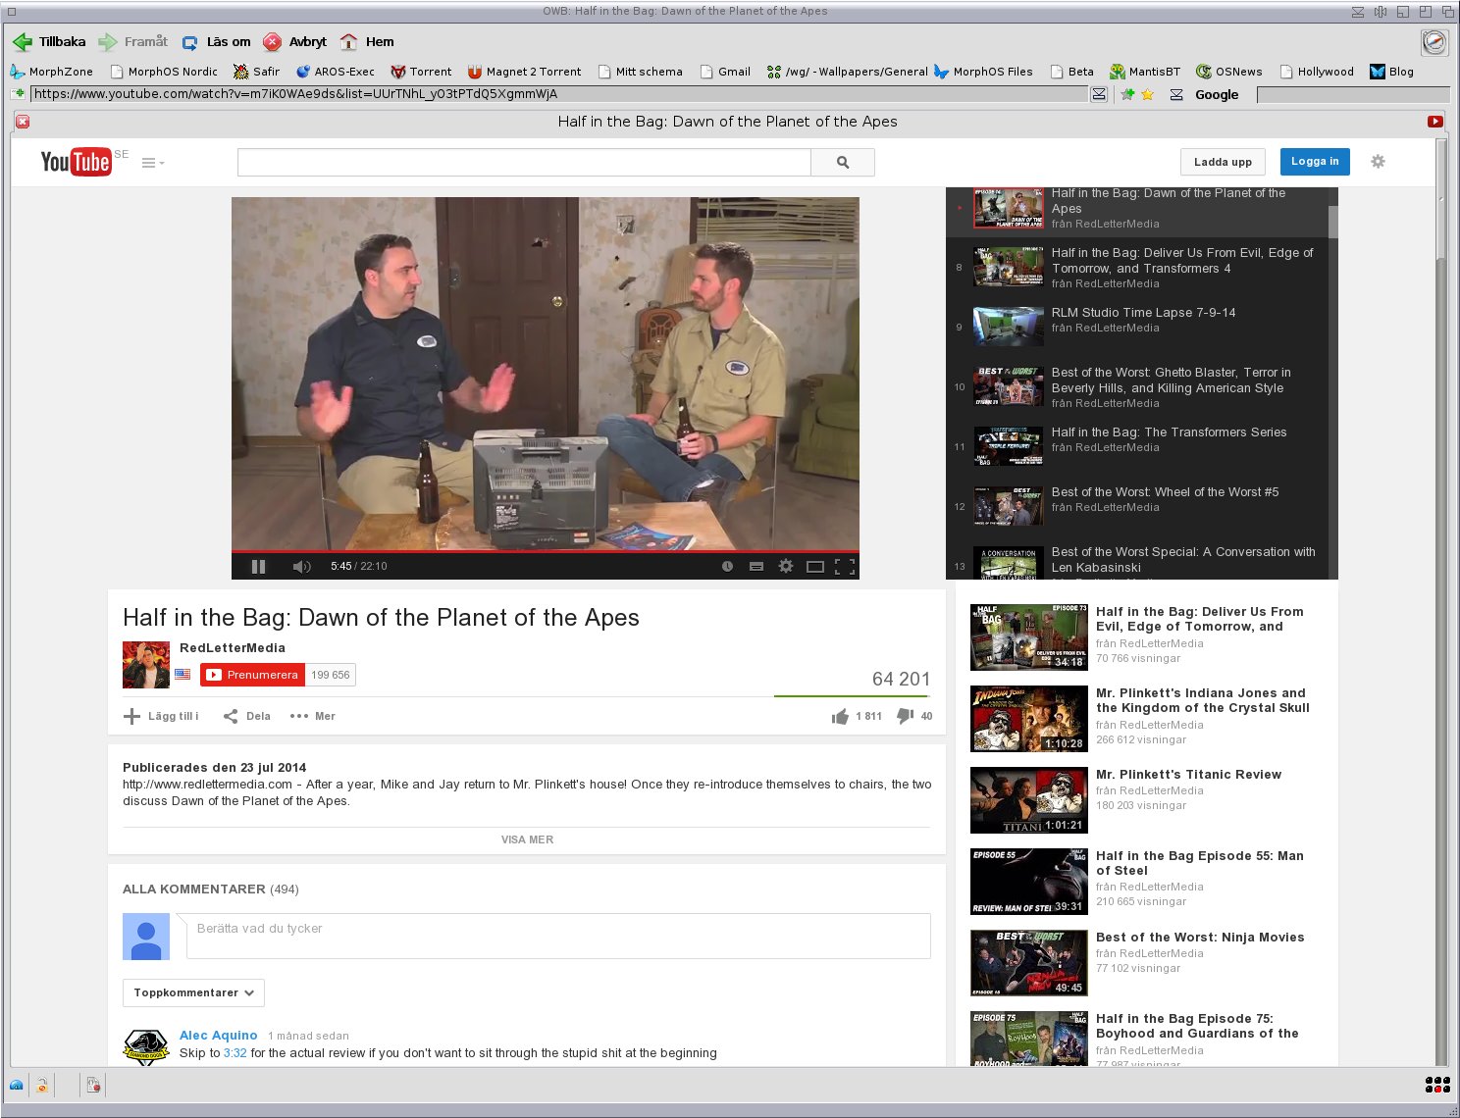Click the RedLetterMedia channel name
The image size is (1460, 1118).
pos(233,648)
